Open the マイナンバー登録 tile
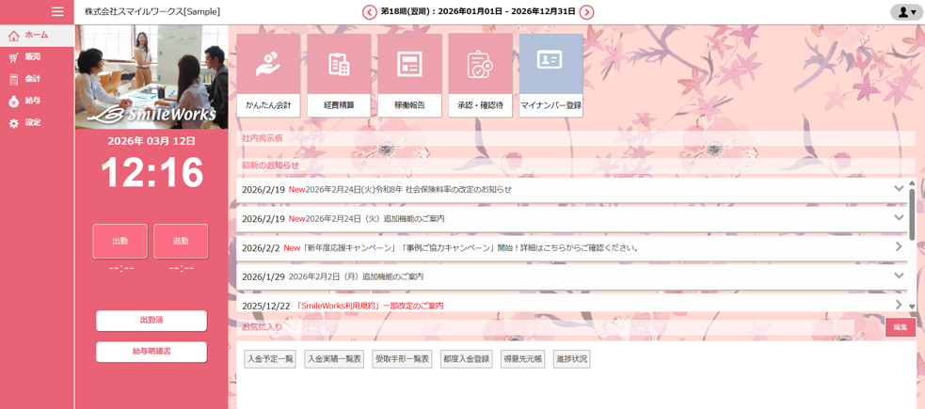925x409 pixels. (550, 75)
